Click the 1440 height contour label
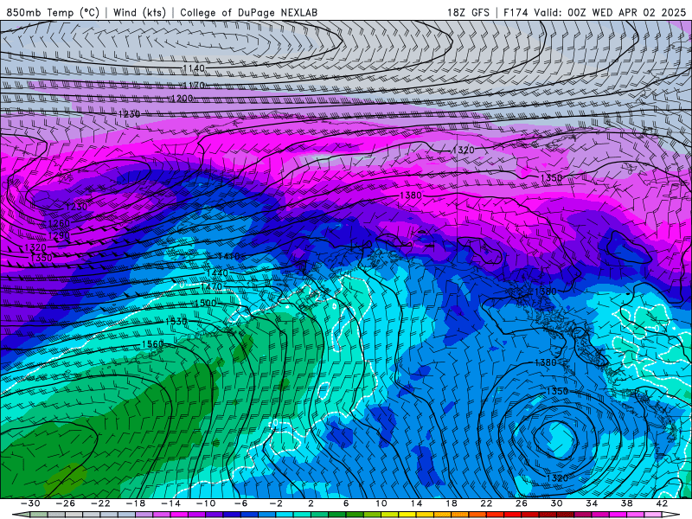The image size is (692, 519). (x=217, y=273)
